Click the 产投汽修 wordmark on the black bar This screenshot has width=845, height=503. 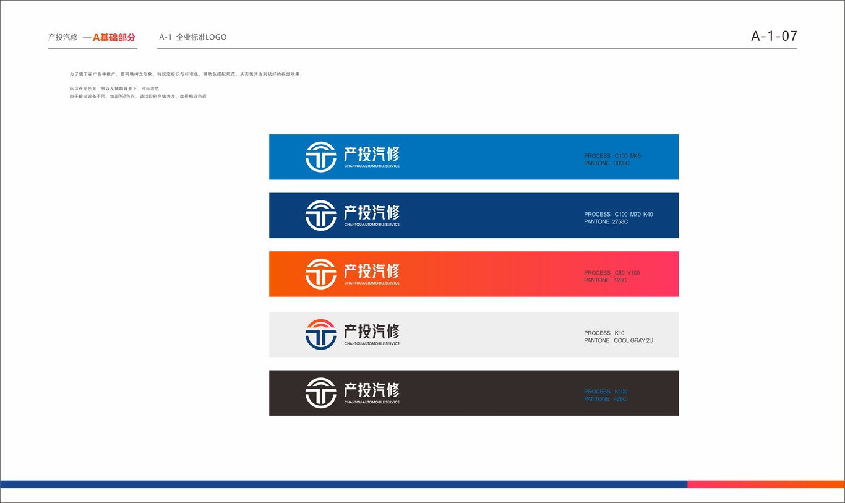(x=372, y=389)
